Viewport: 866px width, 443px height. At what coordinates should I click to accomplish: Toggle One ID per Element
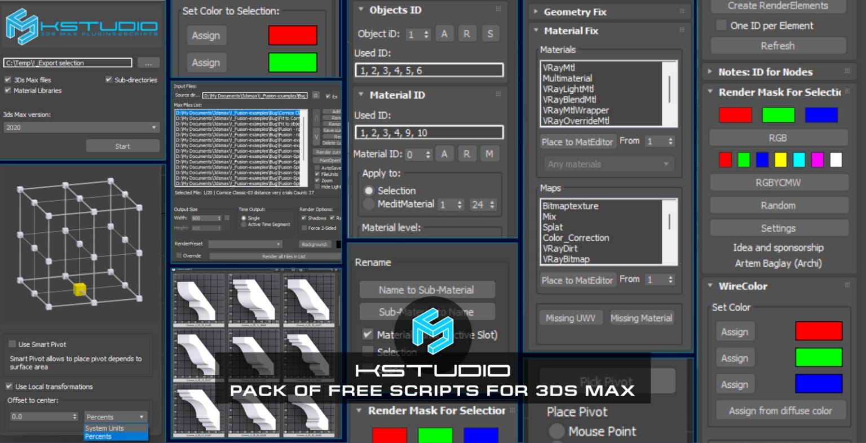pyautogui.click(x=721, y=25)
